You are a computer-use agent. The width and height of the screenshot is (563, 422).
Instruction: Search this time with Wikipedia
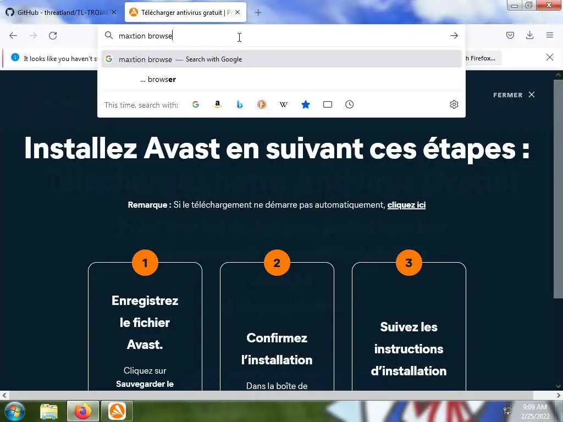coord(283,104)
